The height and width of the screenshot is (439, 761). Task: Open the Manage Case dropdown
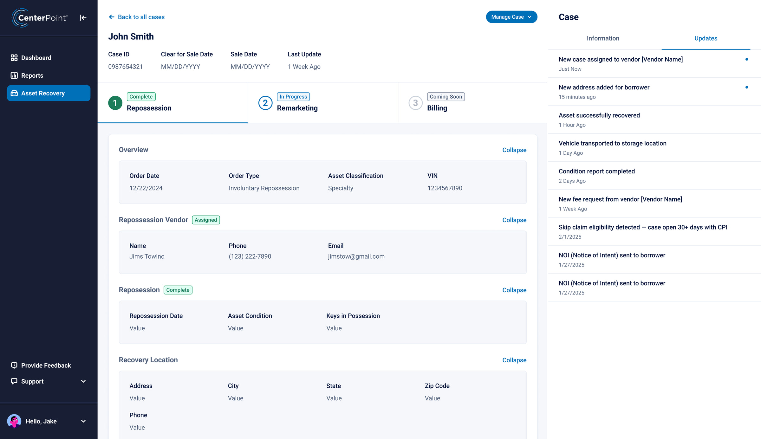click(511, 17)
